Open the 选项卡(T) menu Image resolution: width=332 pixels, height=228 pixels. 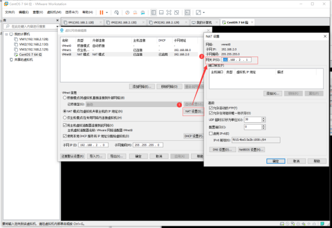tap(71, 12)
